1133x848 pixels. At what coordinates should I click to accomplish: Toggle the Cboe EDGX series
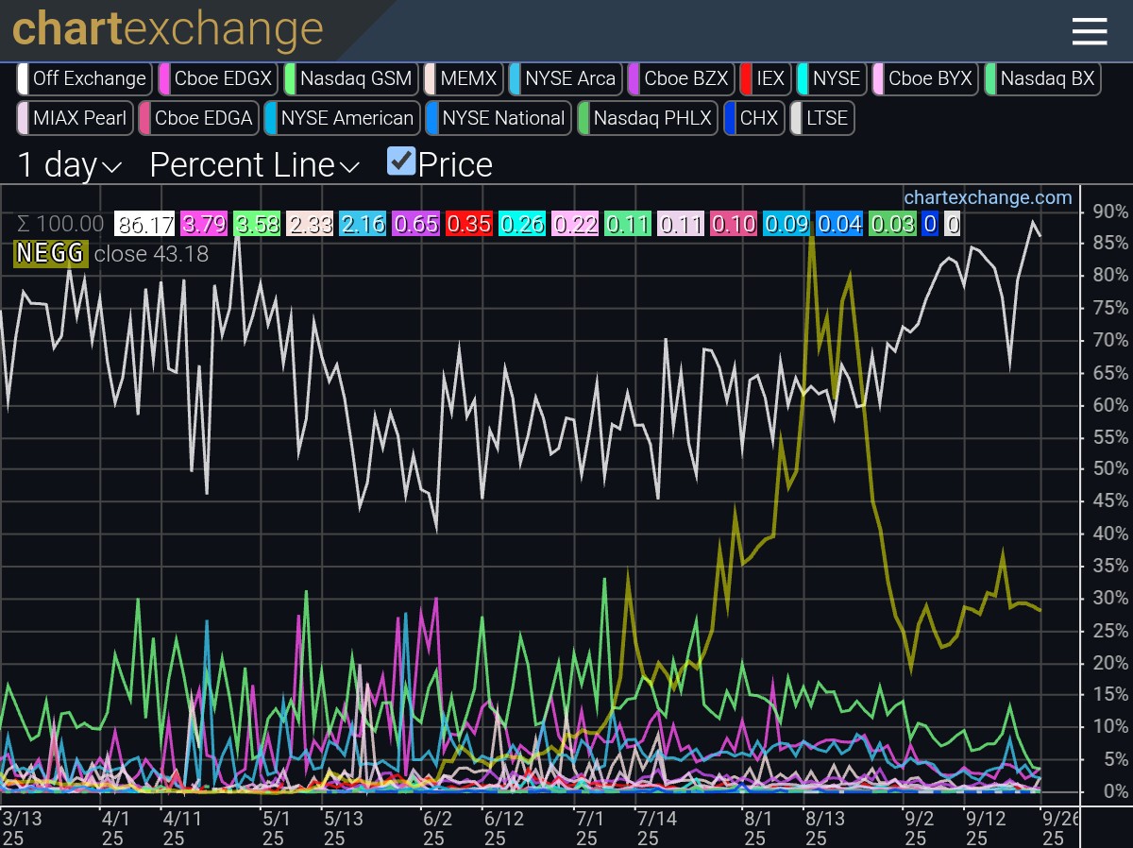219,78
